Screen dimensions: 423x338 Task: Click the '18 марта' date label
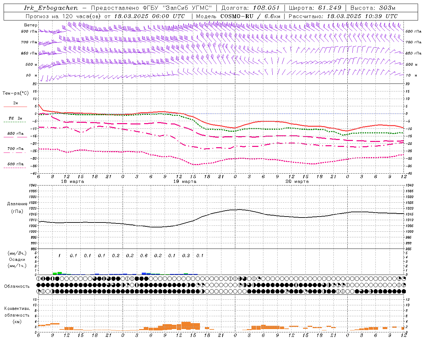tap(72, 182)
